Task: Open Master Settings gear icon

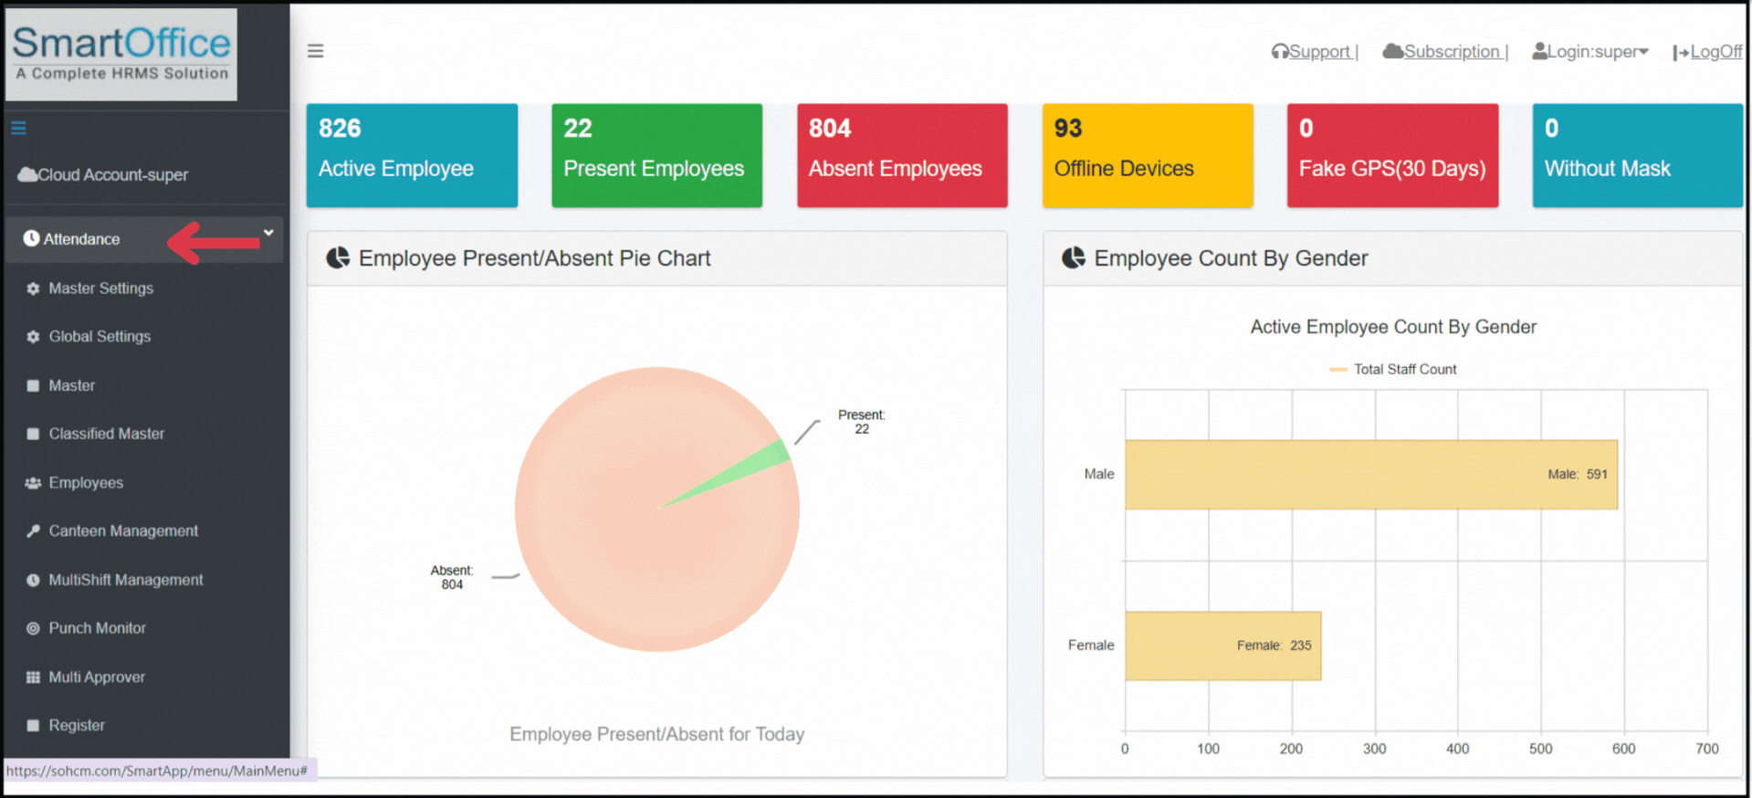Action: click(x=33, y=289)
